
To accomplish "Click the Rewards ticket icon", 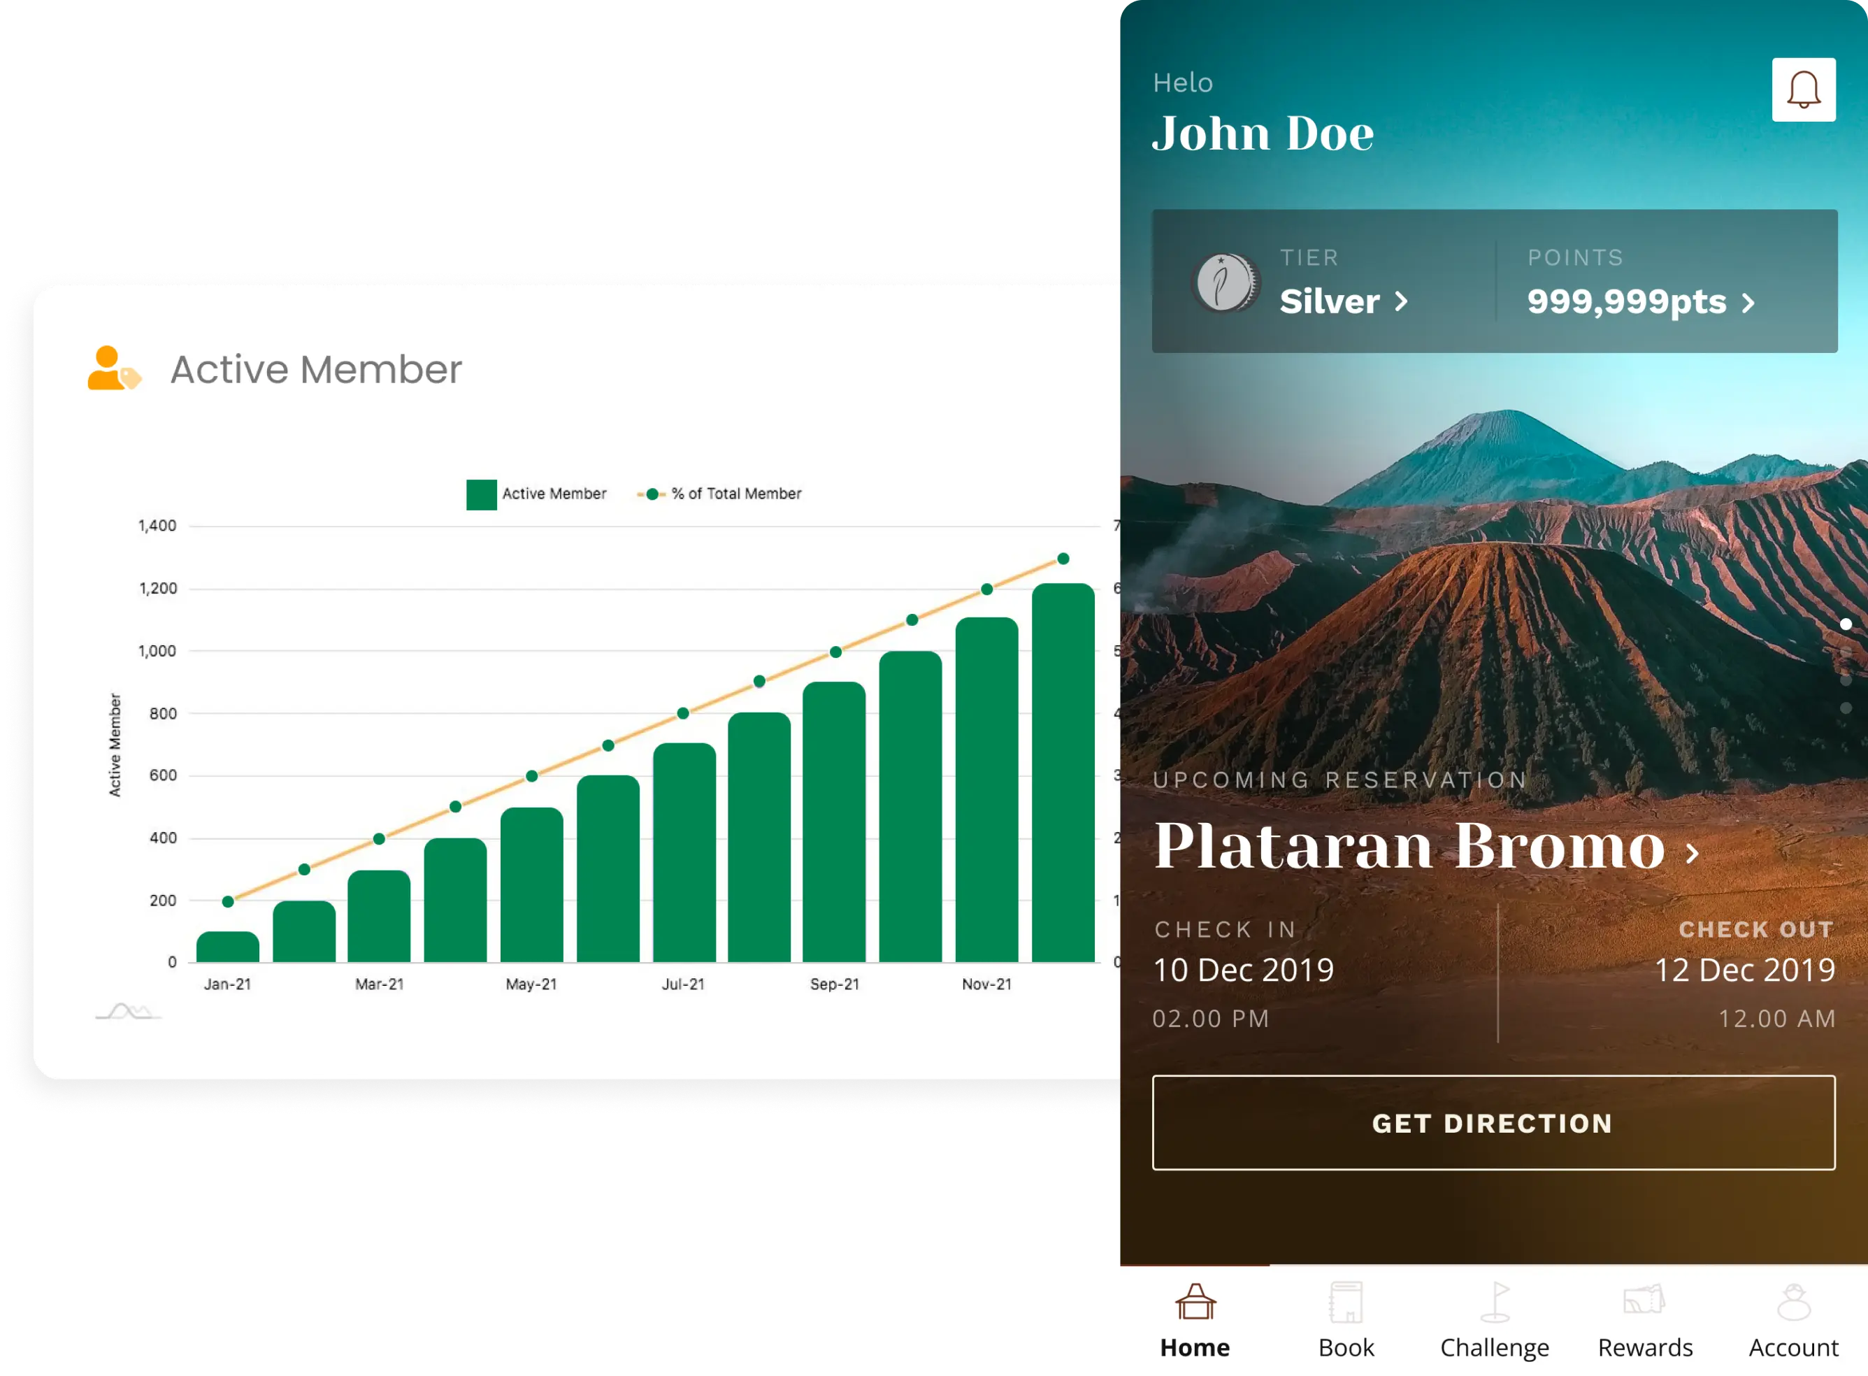I will click(x=1644, y=1299).
